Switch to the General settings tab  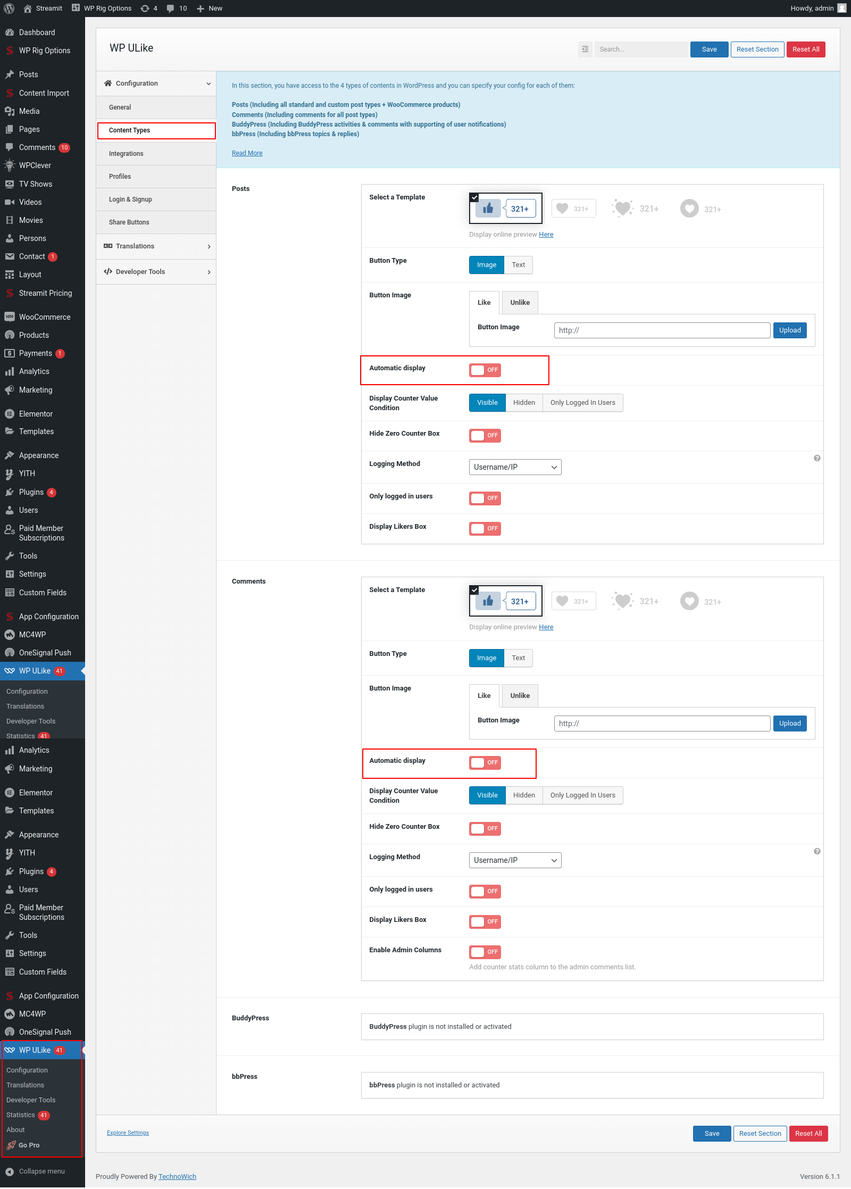[156, 107]
